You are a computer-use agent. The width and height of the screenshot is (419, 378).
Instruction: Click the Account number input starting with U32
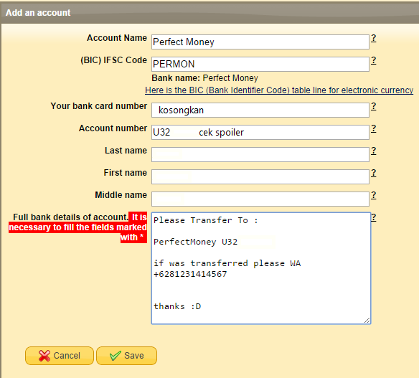pyautogui.click(x=260, y=132)
